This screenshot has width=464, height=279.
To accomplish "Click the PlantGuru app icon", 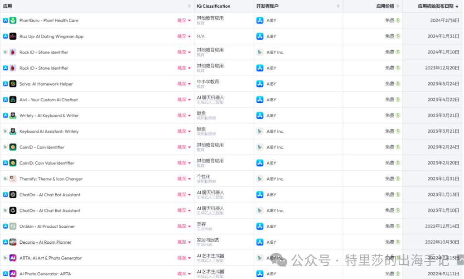I will pos(13,20).
